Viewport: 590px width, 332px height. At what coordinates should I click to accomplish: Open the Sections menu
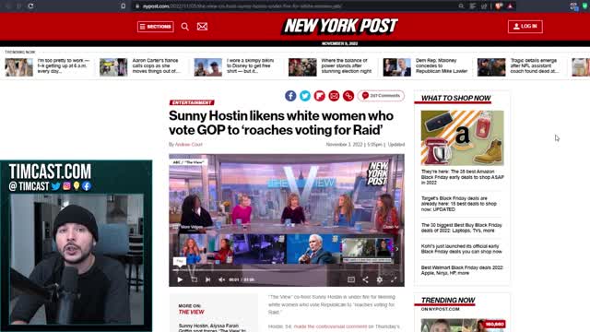156,27
